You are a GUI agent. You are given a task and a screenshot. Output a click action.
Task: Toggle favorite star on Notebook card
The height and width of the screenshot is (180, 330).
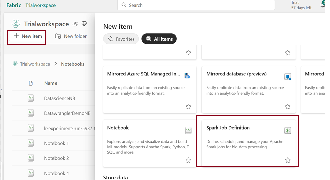[x=188, y=160]
